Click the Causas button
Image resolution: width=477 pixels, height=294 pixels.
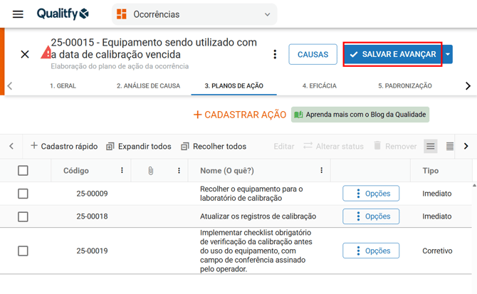point(313,54)
